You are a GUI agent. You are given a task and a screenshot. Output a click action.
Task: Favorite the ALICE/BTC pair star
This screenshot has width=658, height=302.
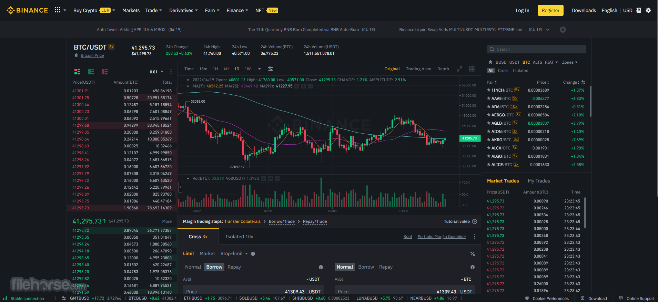[488, 165]
